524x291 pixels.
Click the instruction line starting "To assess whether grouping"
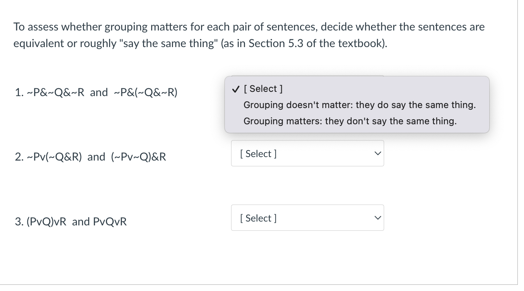pos(249,27)
